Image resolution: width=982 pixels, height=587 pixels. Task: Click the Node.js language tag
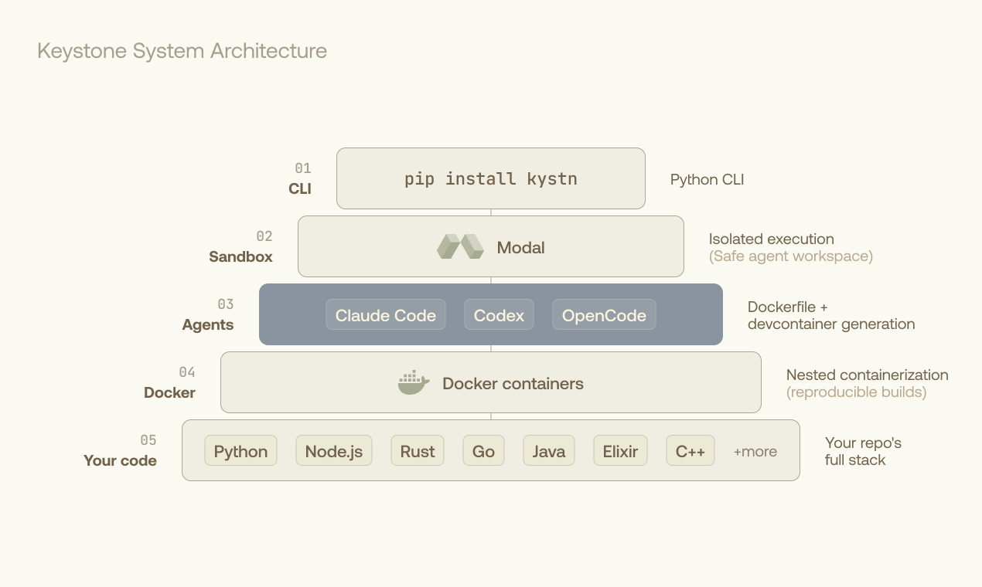point(334,451)
